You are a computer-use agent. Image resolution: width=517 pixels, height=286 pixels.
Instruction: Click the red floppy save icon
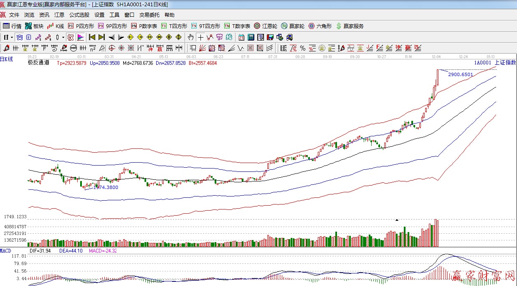coord(270,37)
